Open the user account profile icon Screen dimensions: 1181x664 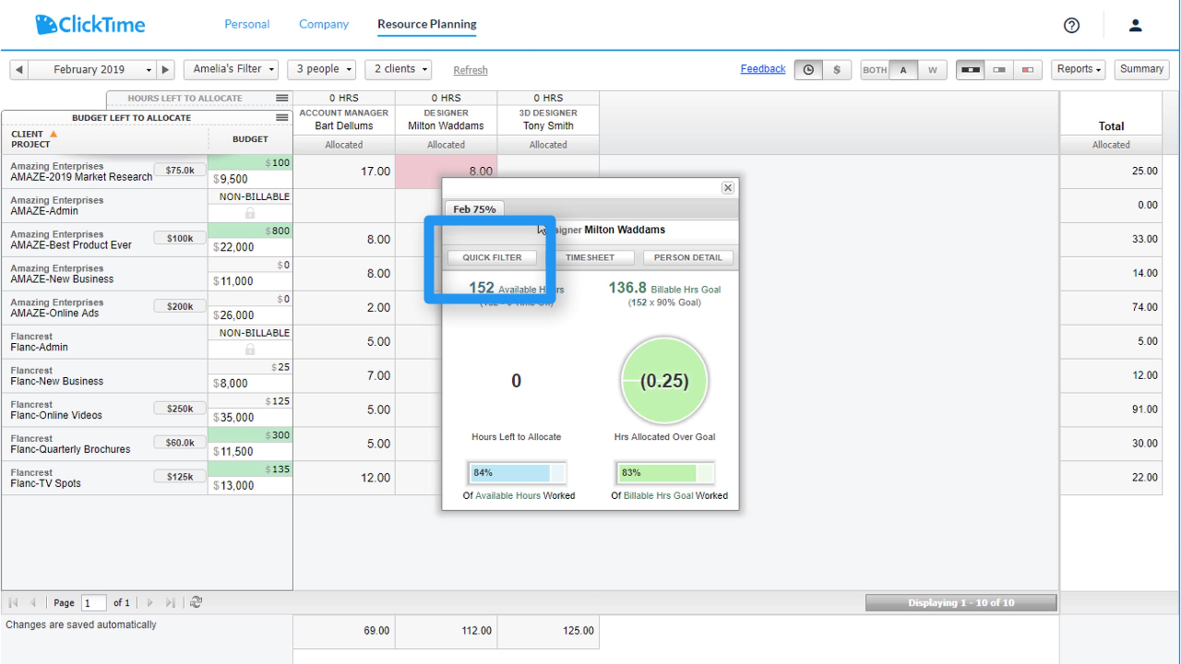(x=1135, y=25)
